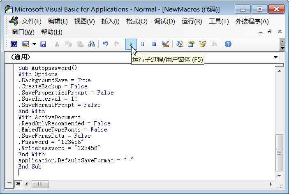Switch to Full Module View button
Image resolution: width=289 pixels, height=194 pixels.
(18, 184)
